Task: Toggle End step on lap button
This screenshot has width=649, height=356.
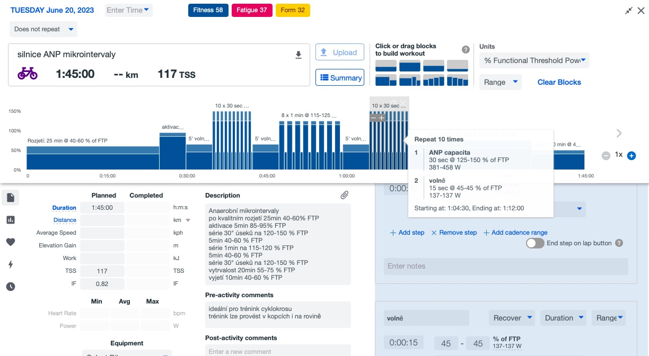Action: click(x=535, y=243)
